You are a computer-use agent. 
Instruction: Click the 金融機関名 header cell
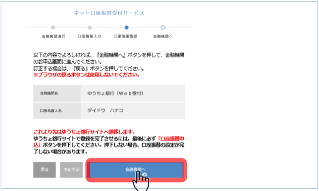click(57, 93)
